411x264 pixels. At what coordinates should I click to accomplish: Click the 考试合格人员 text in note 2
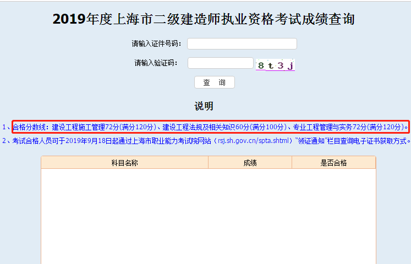pyautogui.click(x=32, y=141)
